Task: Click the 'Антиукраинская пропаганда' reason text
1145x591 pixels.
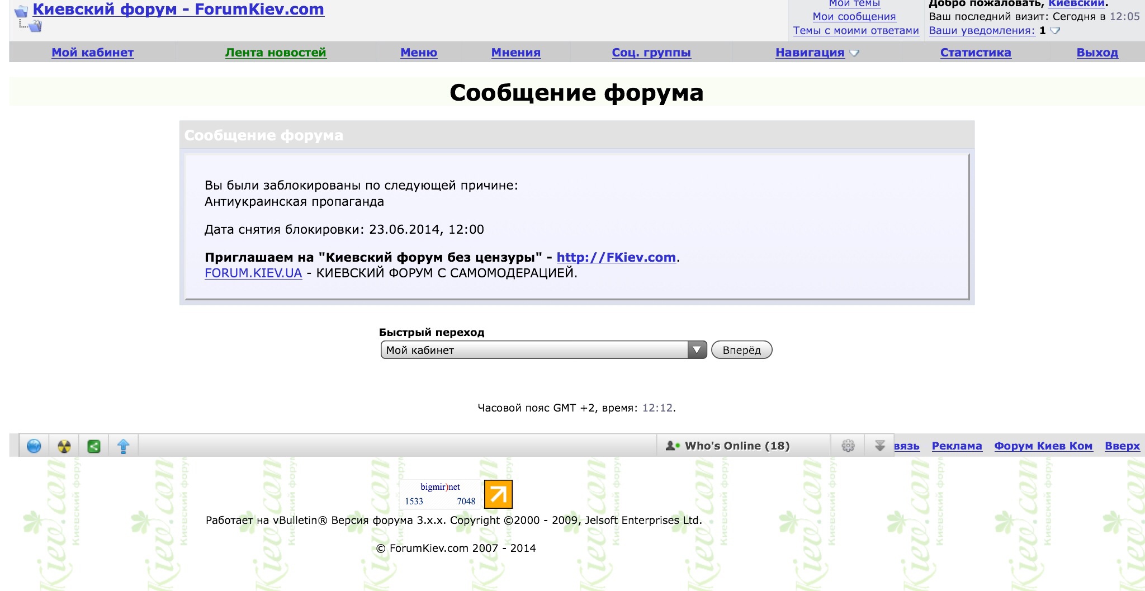Action: [x=294, y=202]
